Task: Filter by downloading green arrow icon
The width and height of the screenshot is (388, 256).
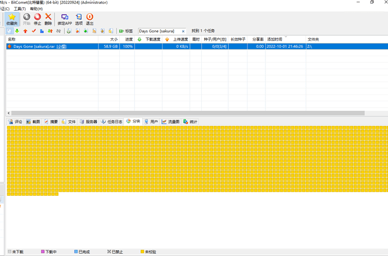Action: [17, 31]
